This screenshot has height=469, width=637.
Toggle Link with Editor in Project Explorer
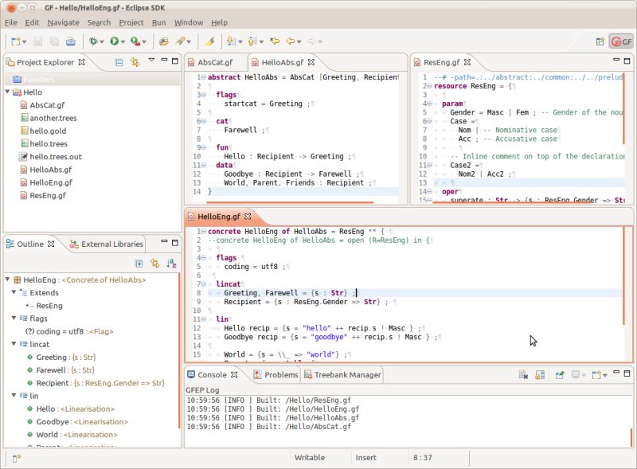pyautogui.click(x=135, y=63)
